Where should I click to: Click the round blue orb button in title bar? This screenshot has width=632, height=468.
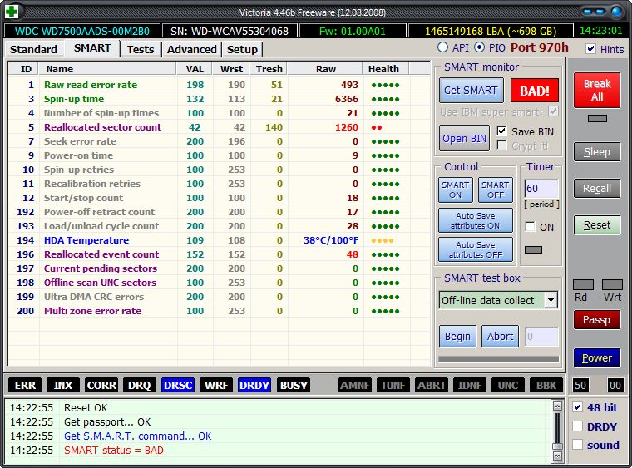click(x=616, y=12)
